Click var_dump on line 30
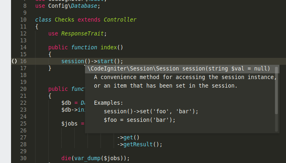 click(x=87, y=158)
